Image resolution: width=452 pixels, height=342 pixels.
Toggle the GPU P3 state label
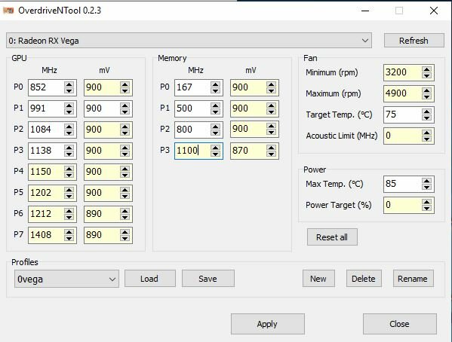[18, 150]
